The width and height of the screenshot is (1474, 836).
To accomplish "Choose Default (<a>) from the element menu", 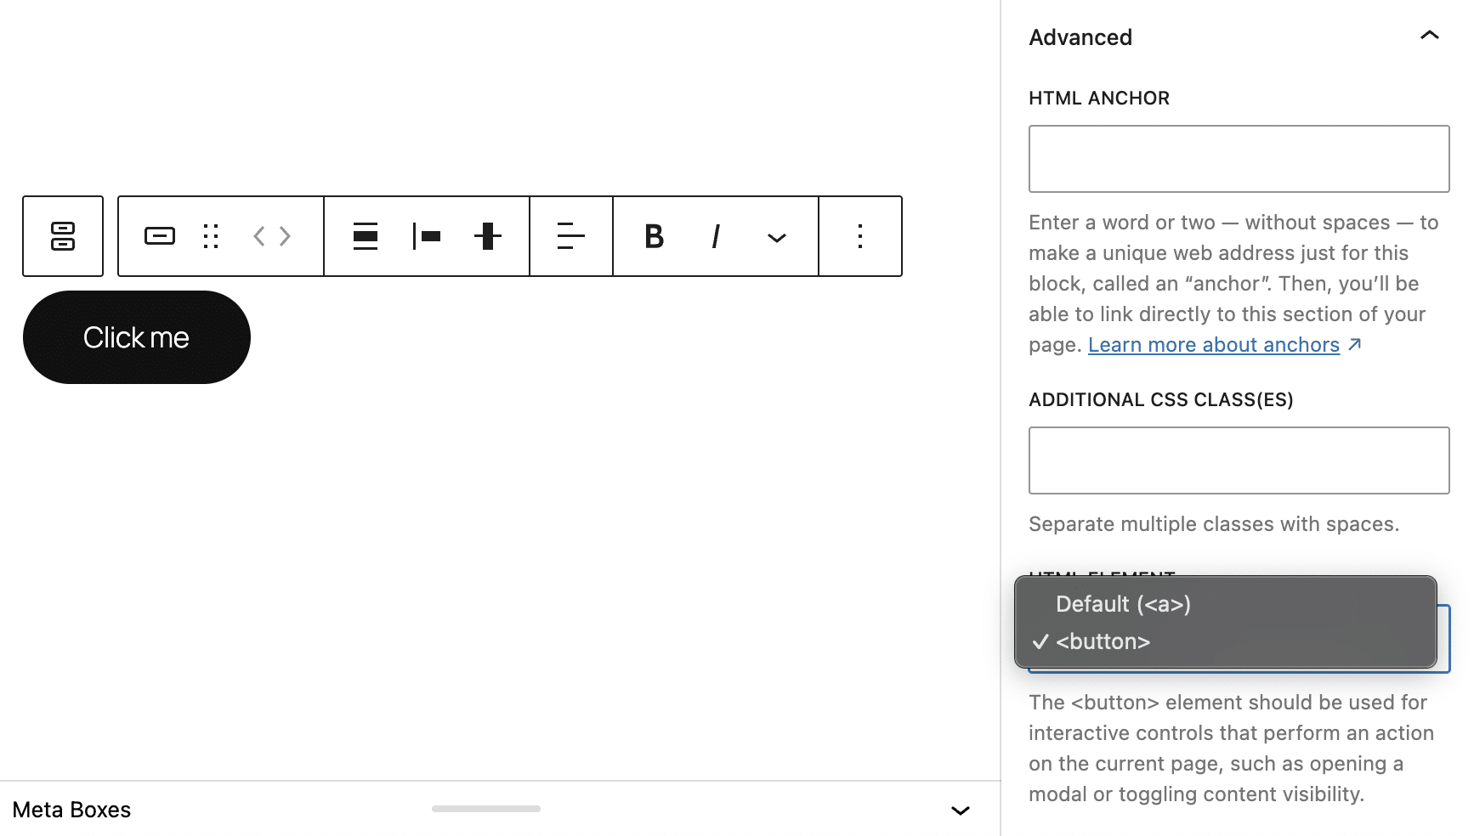I will [1122, 604].
